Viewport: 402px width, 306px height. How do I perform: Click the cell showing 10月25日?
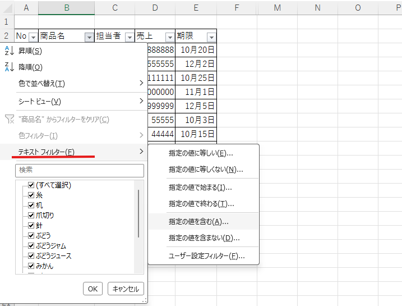(196, 78)
